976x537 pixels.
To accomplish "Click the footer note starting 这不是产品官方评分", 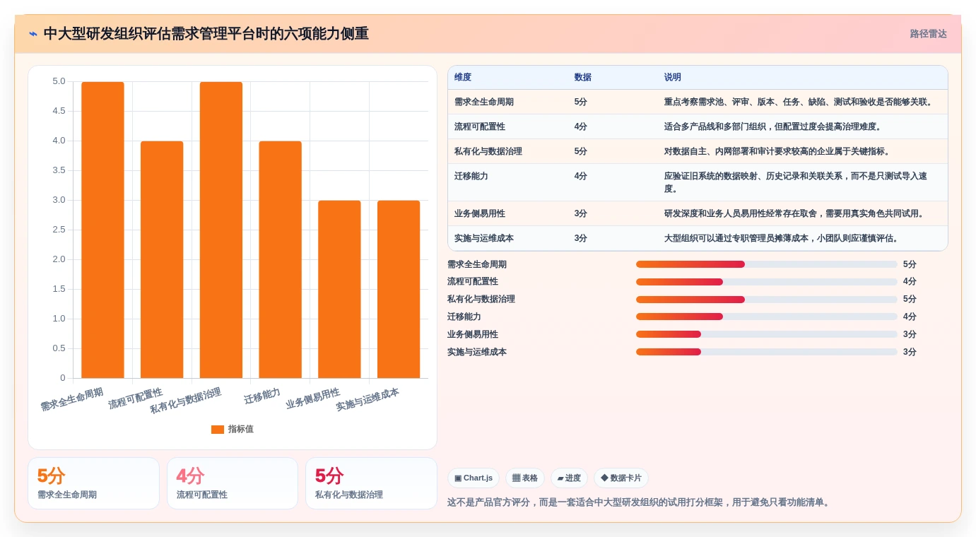I will click(x=640, y=502).
